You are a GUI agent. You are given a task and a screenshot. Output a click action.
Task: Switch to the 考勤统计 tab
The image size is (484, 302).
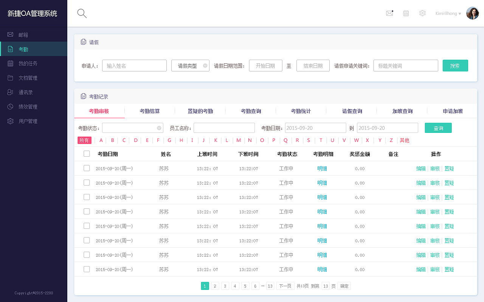coord(301,111)
